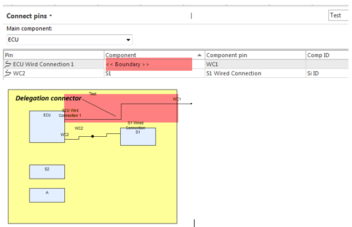352x227 pixels.
Task: Click the Test label on the diagram
Action: (x=93, y=94)
